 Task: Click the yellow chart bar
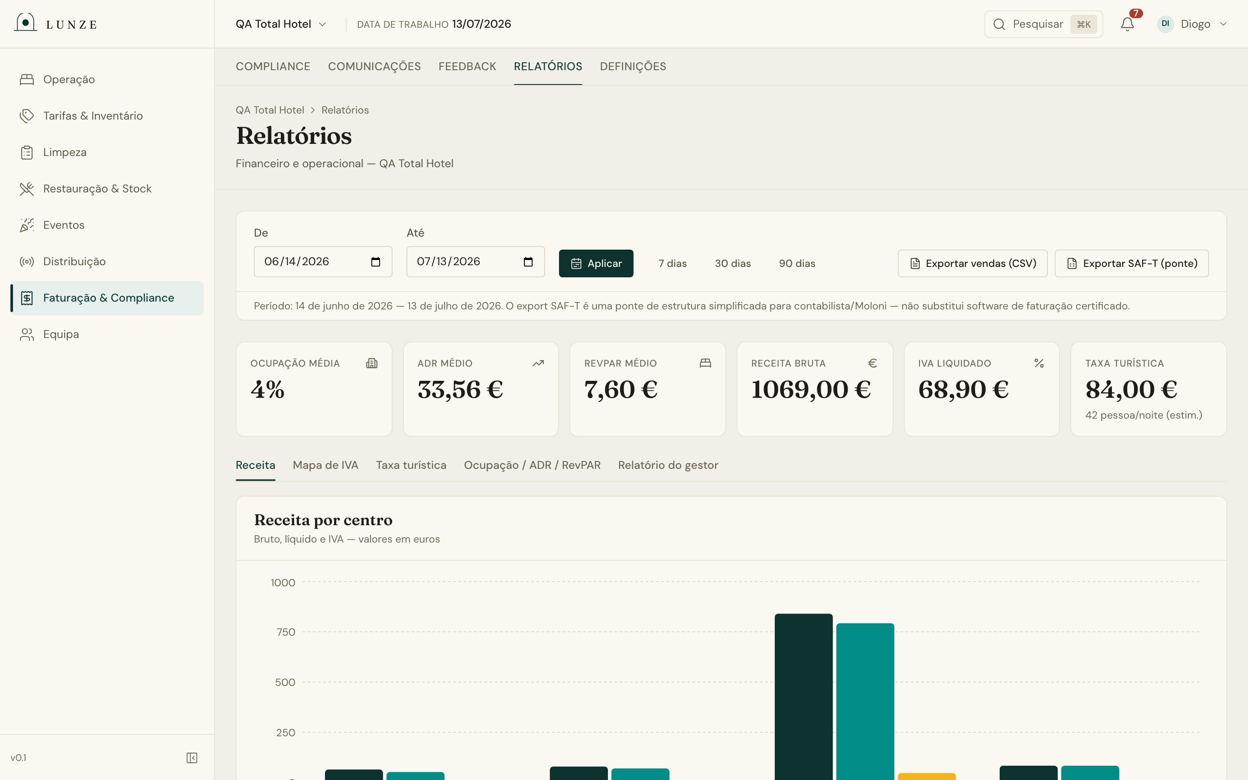pyautogui.click(x=927, y=777)
